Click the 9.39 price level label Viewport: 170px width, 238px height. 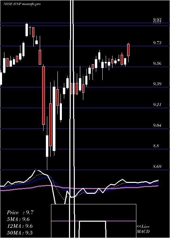(157, 84)
